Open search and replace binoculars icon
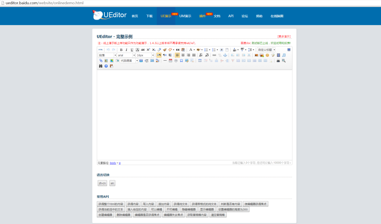 point(100,66)
